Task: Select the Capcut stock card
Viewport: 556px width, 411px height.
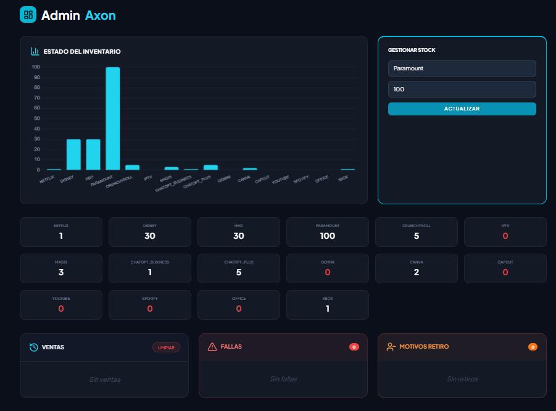Action: click(505, 268)
